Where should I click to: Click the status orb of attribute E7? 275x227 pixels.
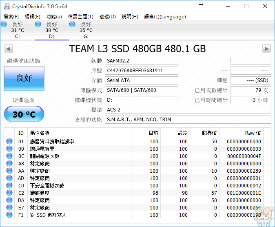tap(9, 208)
